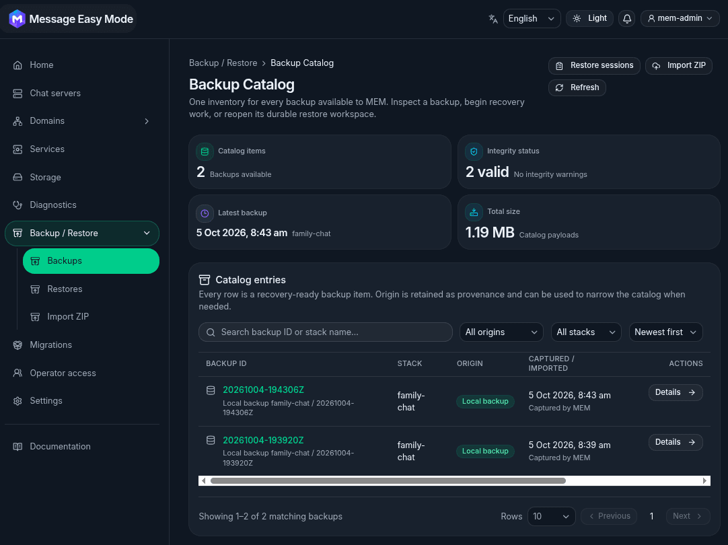Open the Services page

click(82, 149)
